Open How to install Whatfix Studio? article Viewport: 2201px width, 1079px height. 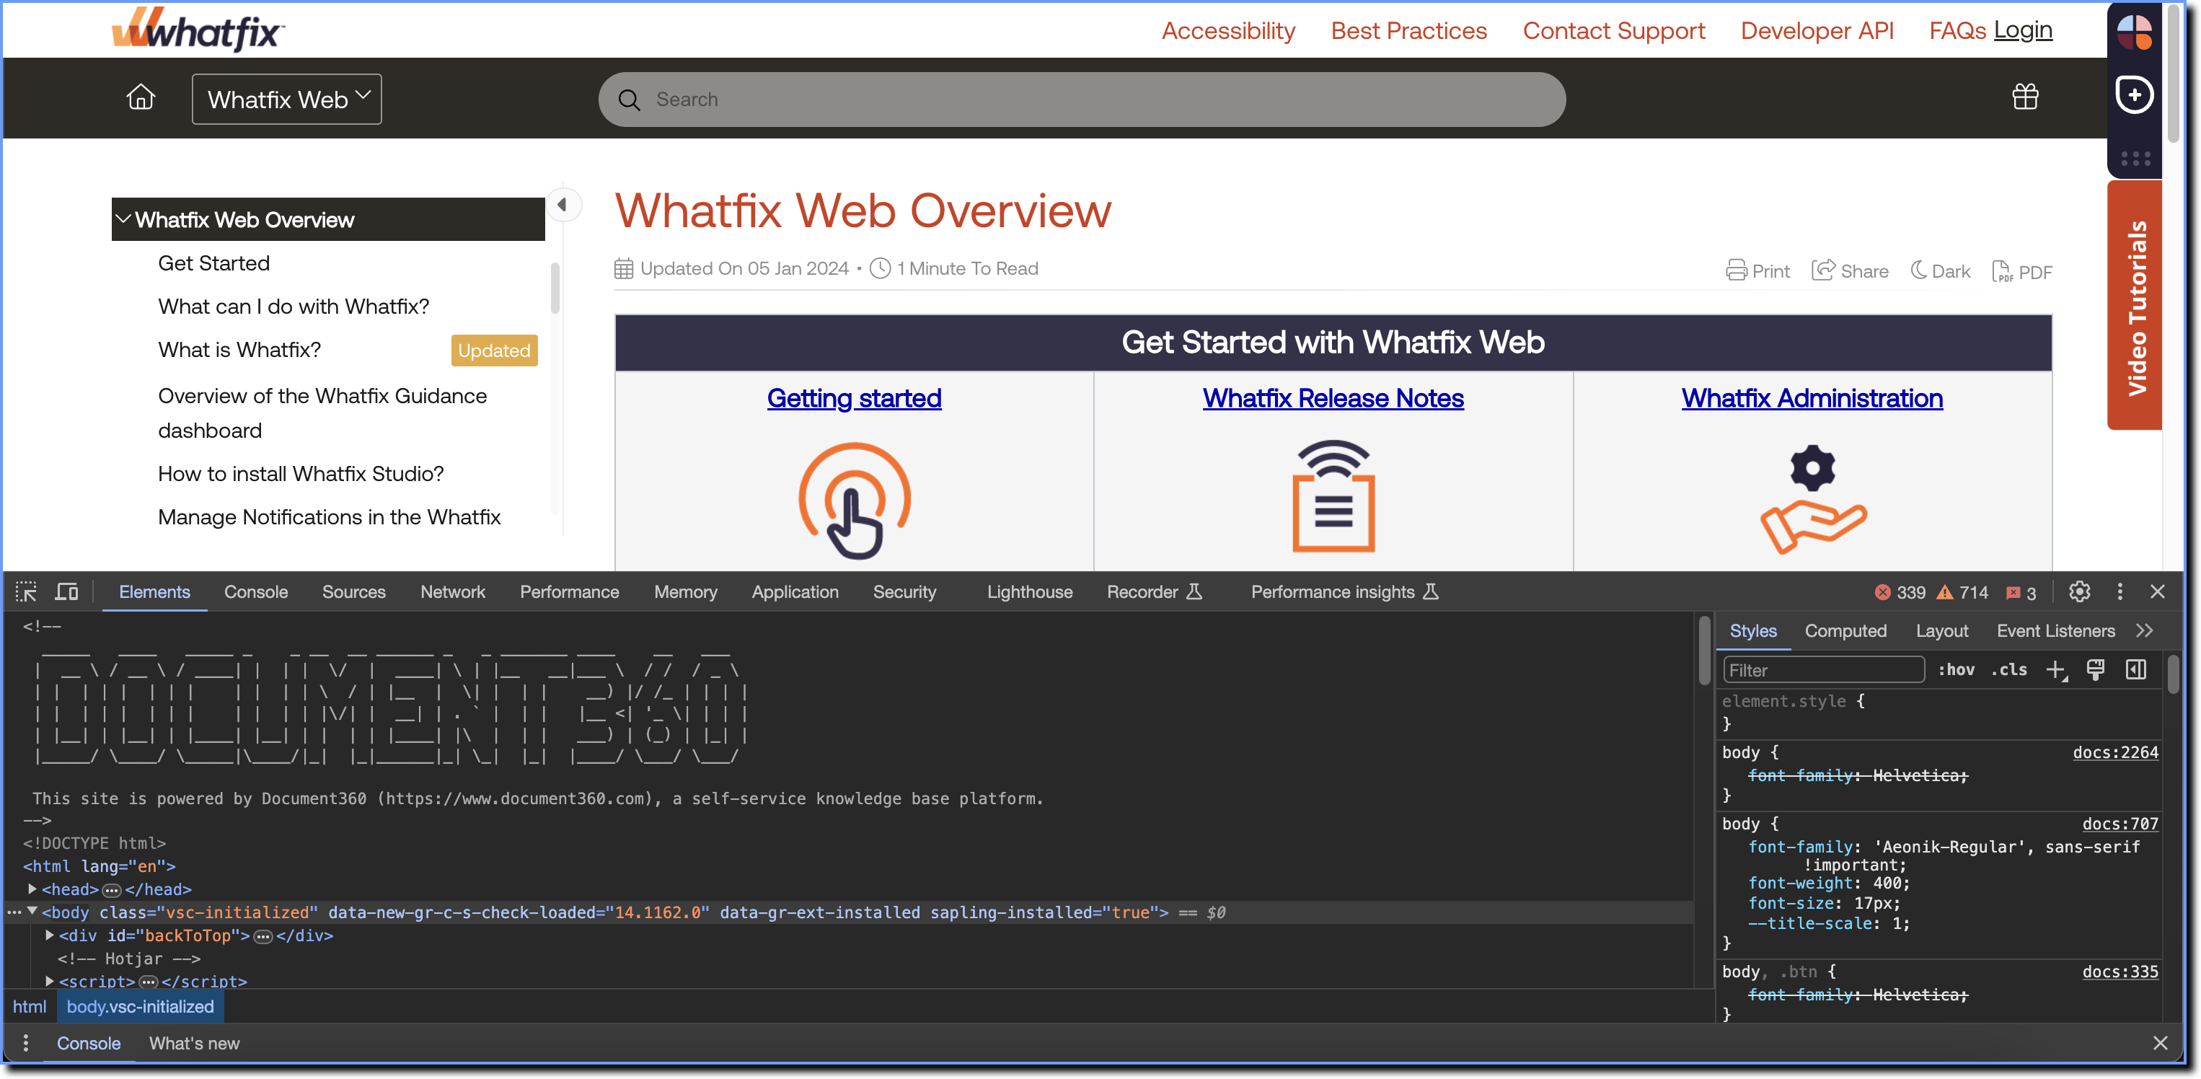tap(301, 473)
